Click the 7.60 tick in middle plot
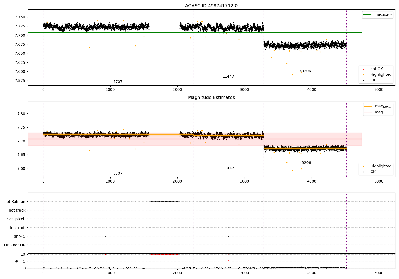The height and width of the screenshot is (279, 399). pos(21,168)
